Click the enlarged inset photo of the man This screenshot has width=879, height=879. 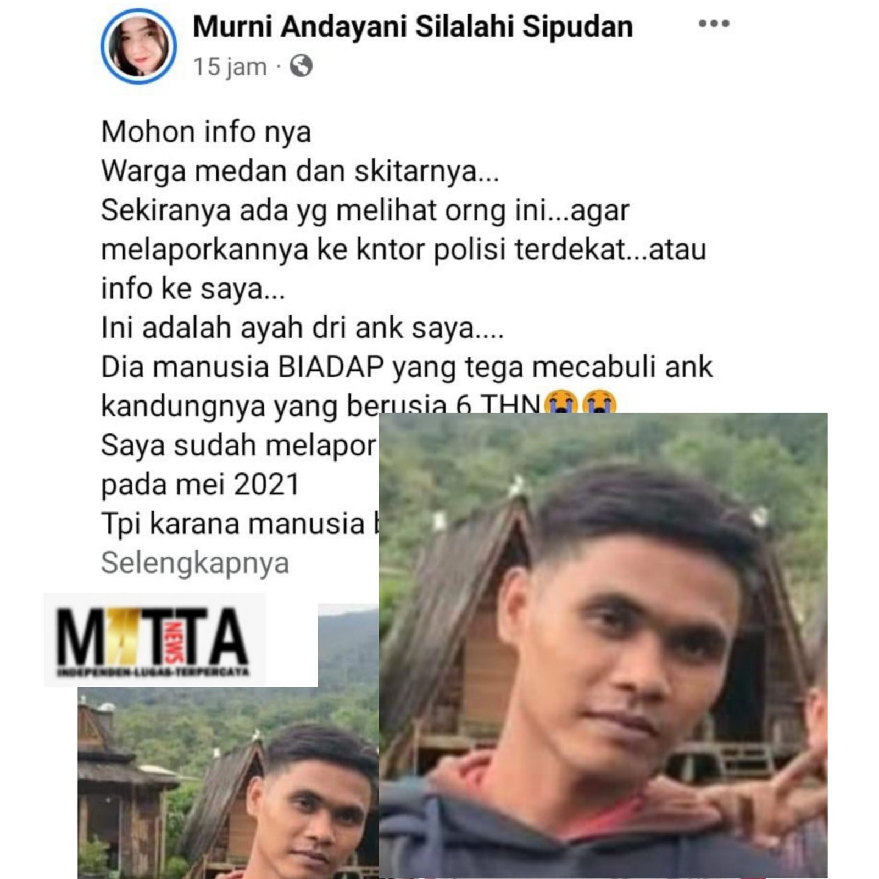pyautogui.click(x=603, y=646)
